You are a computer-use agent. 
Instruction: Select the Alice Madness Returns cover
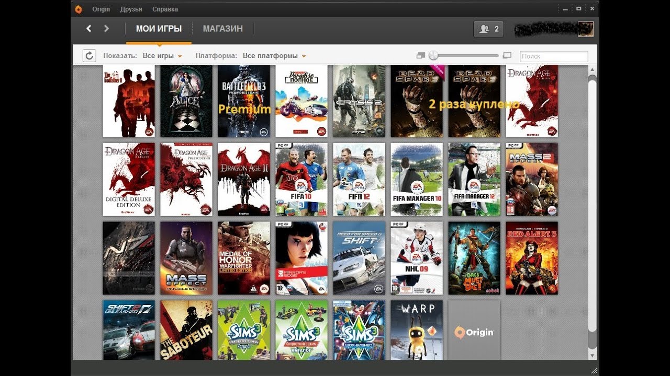[x=186, y=101]
